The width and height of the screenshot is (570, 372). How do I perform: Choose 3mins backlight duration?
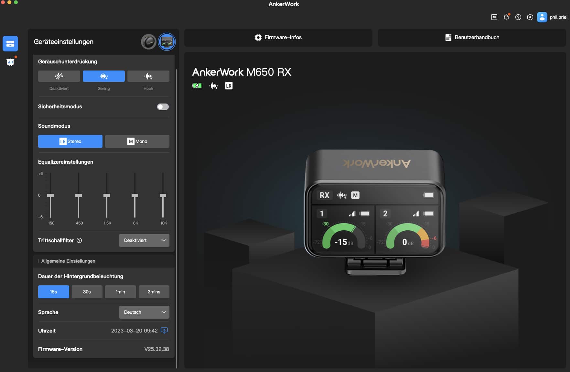pos(154,292)
